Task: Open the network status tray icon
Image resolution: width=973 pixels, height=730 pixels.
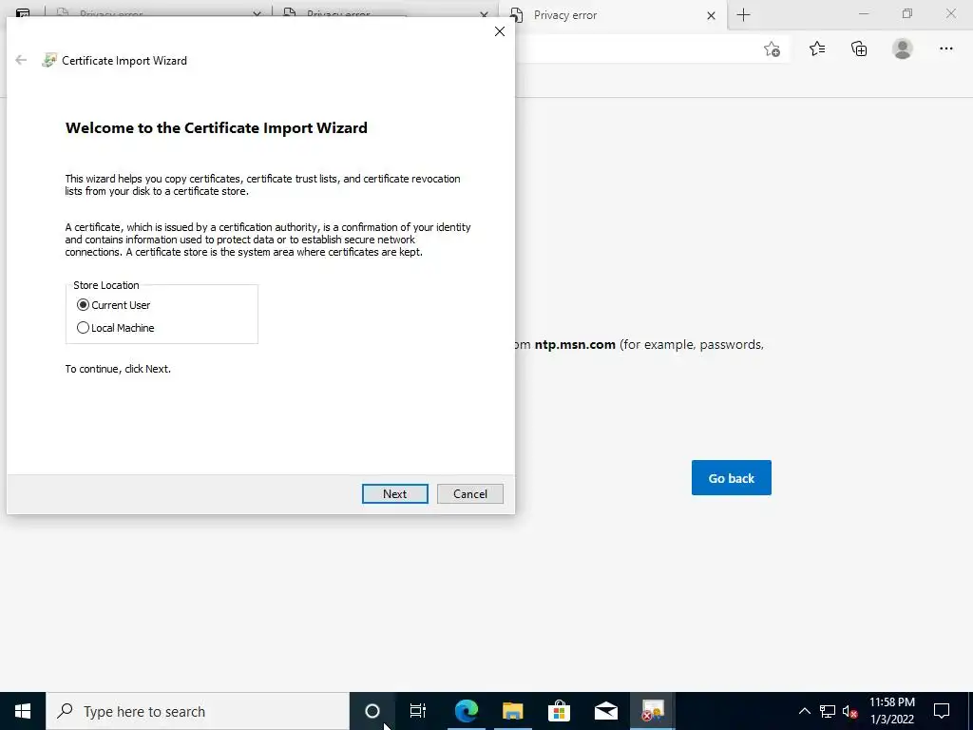Action: click(828, 711)
